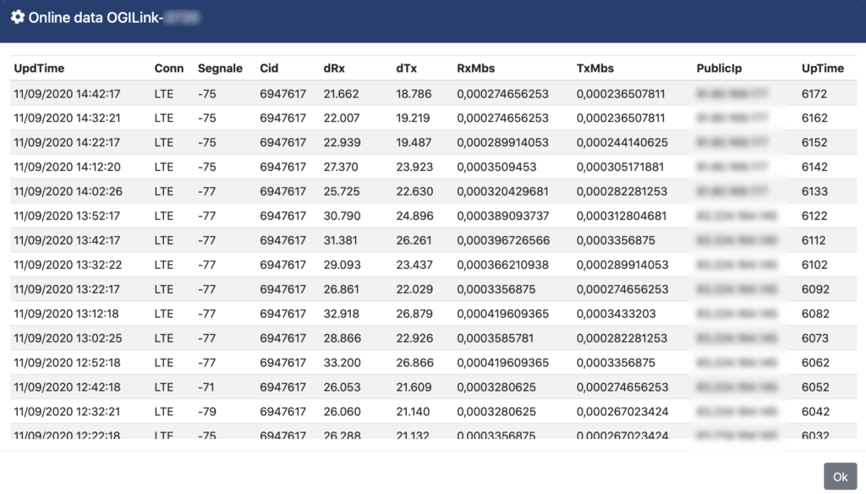Click RxMbs value 0,000389093737

tap(503, 216)
